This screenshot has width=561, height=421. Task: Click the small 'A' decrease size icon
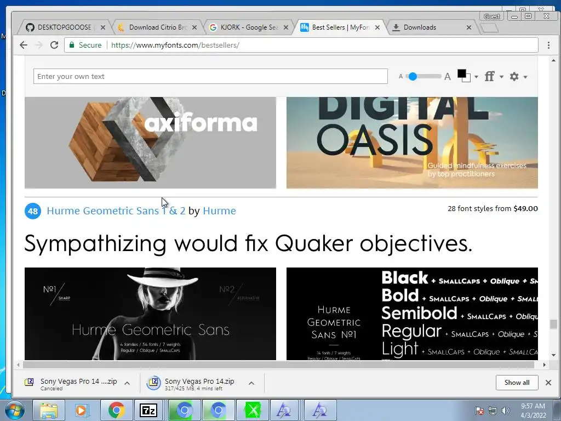[400, 76]
